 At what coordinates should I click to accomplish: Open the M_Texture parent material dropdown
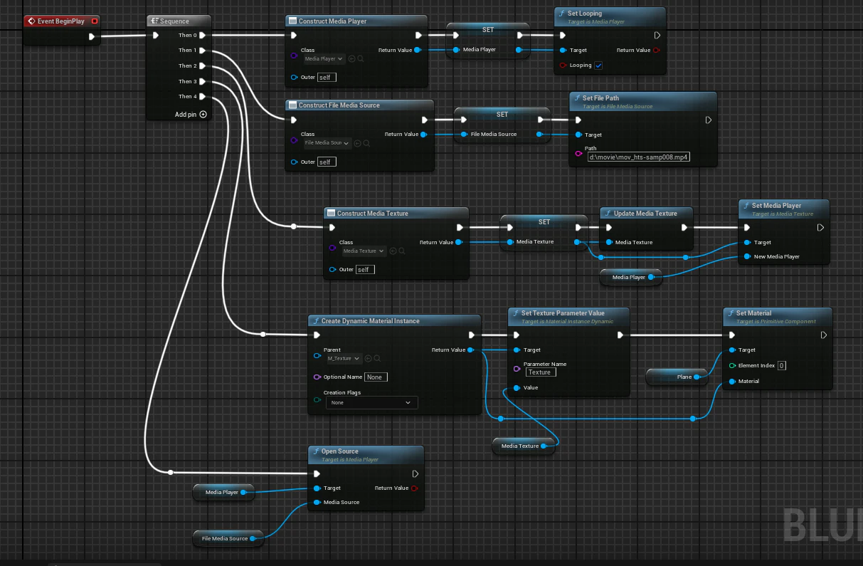(344, 358)
